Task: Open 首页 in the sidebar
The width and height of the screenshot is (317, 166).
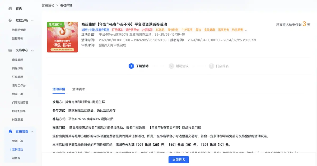Action: coord(19,8)
